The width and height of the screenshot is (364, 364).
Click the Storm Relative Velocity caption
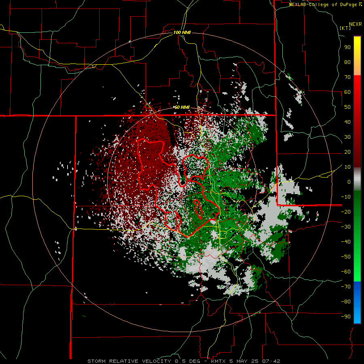click(x=184, y=361)
